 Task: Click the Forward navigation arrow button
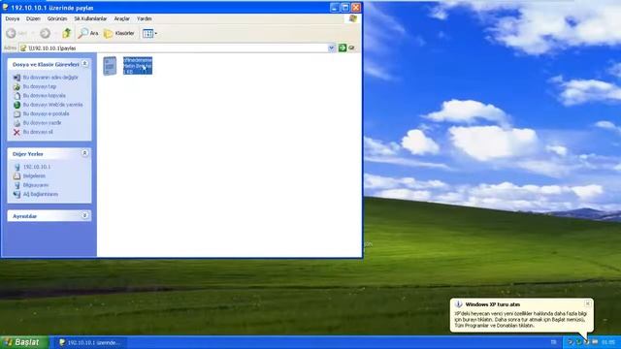[x=46, y=33]
